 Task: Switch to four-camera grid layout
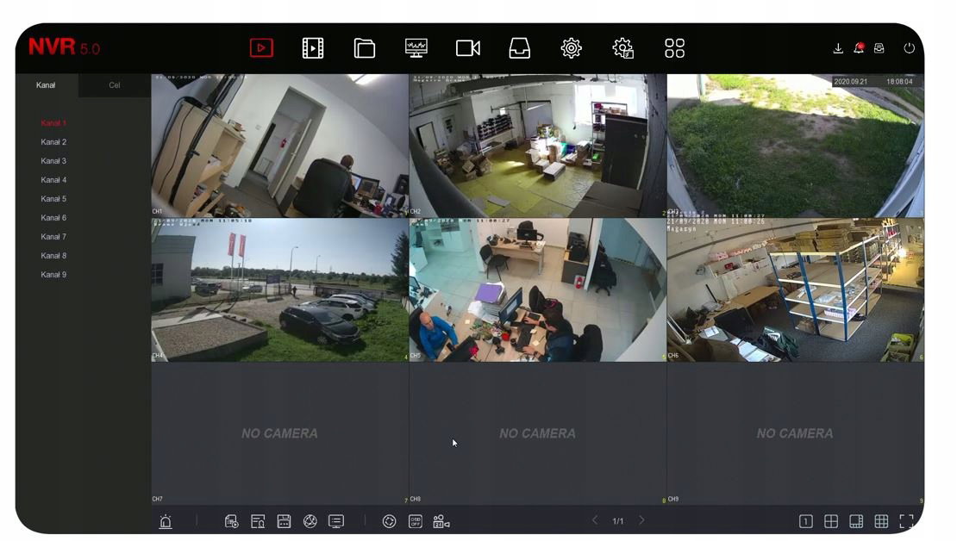pyautogui.click(x=830, y=521)
